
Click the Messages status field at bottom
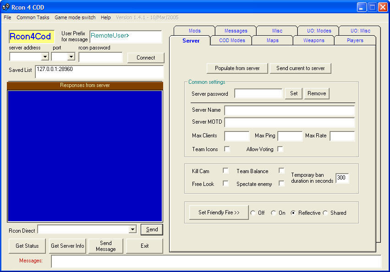[x=216, y=261]
